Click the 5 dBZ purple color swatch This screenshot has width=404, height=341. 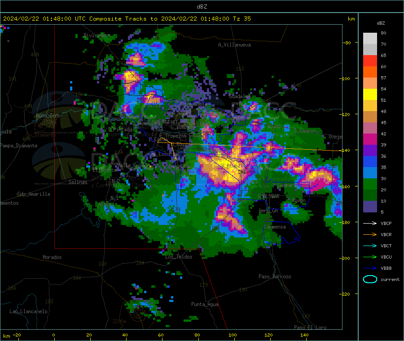pos(370,207)
